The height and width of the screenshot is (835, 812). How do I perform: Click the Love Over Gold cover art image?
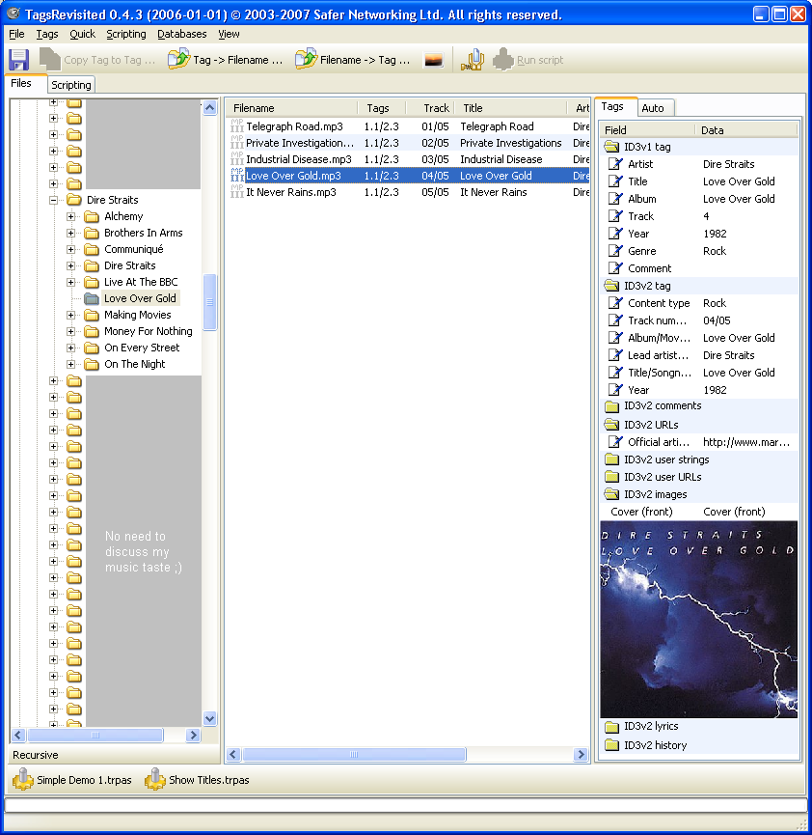click(x=699, y=619)
